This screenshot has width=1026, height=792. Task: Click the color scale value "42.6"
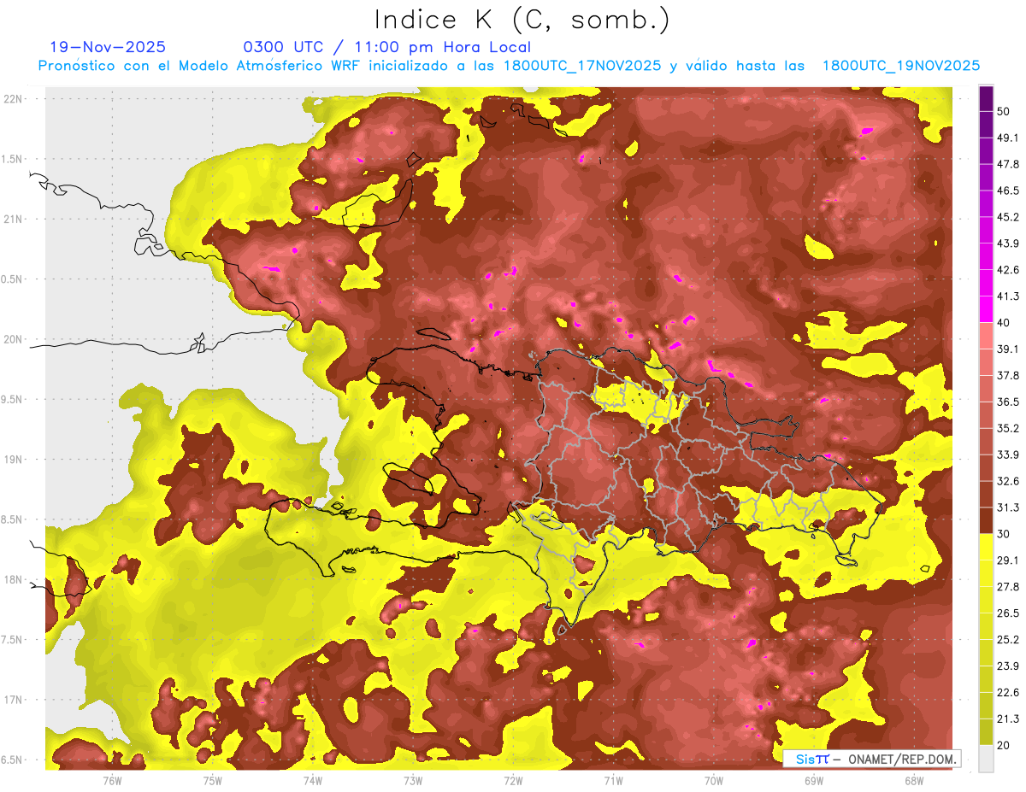[x=1007, y=270]
